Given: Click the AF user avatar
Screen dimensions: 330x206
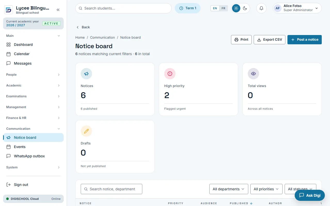Looking at the screenshot, I should (278, 8).
